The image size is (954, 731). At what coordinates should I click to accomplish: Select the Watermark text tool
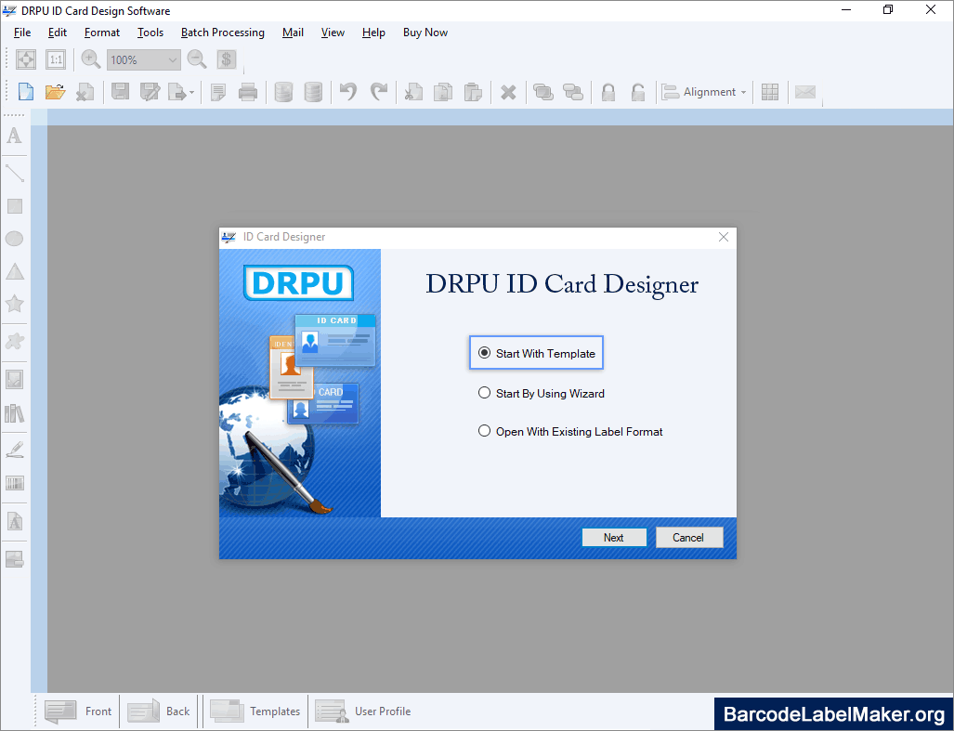pyautogui.click(x=14, y=521)
